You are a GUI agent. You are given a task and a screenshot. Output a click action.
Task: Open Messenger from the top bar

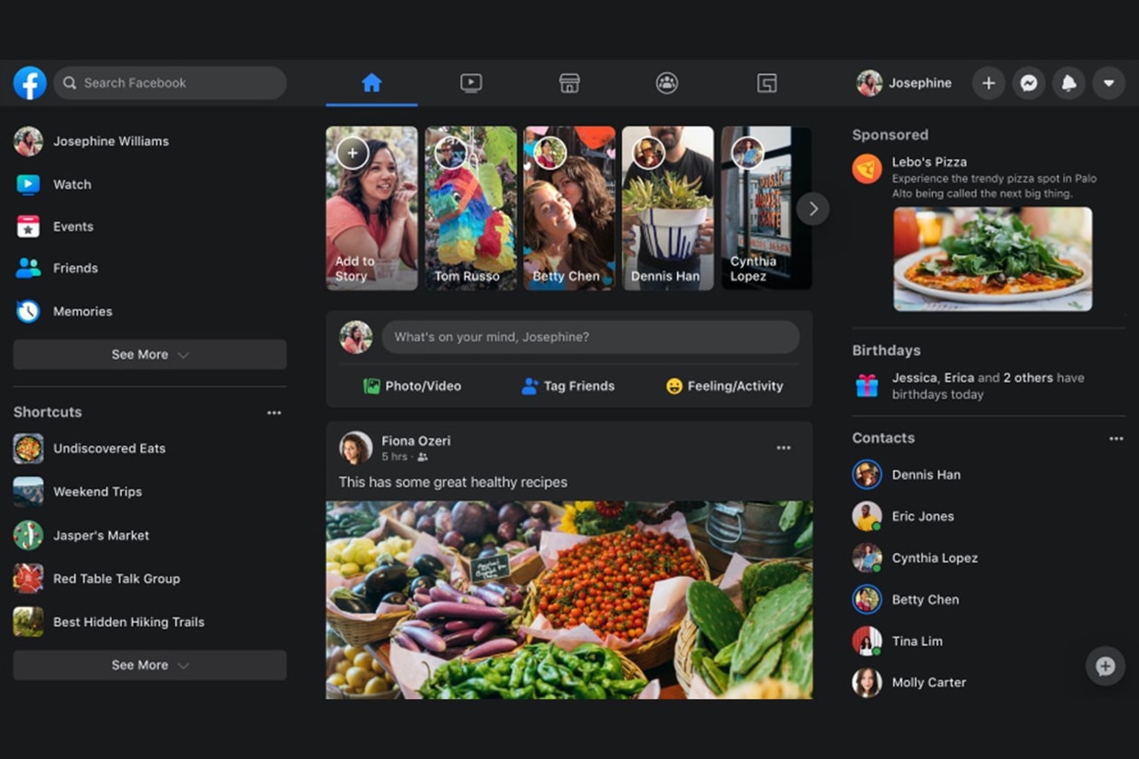coord(1029,83)
